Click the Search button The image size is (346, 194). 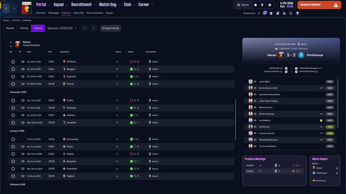click(x=242, y=5)
